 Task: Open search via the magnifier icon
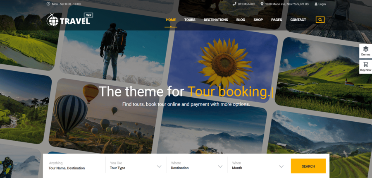point(320,20)
